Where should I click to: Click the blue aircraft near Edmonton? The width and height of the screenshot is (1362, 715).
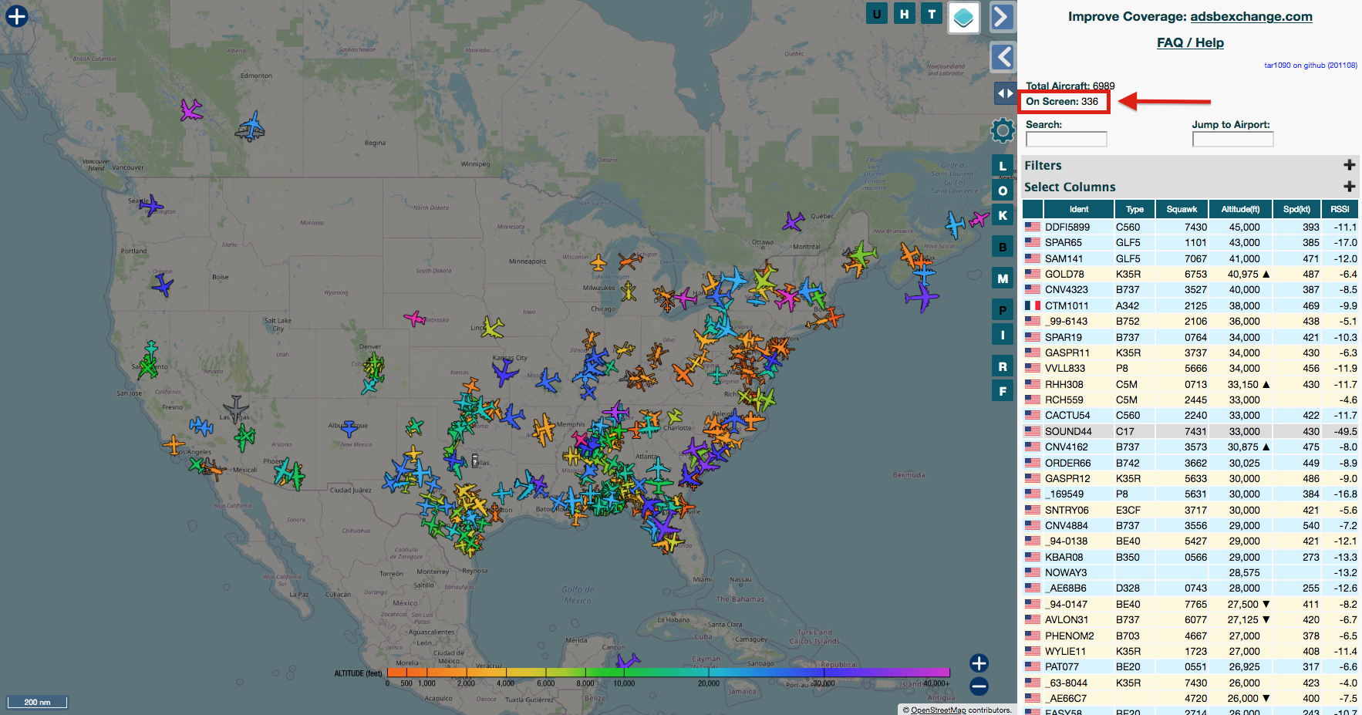pos(251,126)
